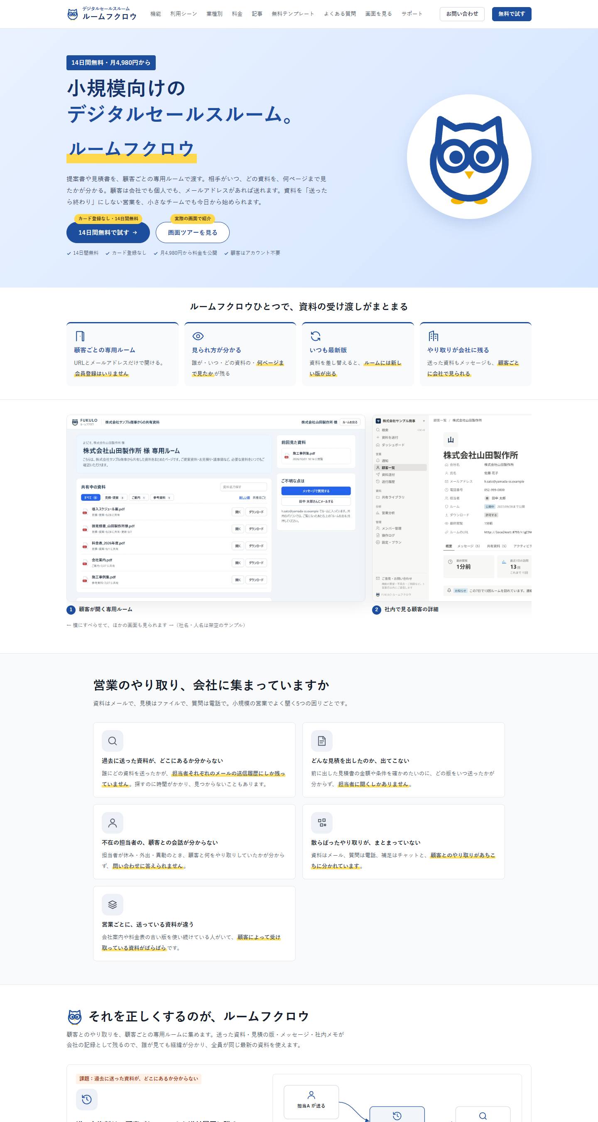The height and width of the screenshot is (1122, 598).
Task: Click the お問い合わせ button in the header
Action: click(462, 14)
